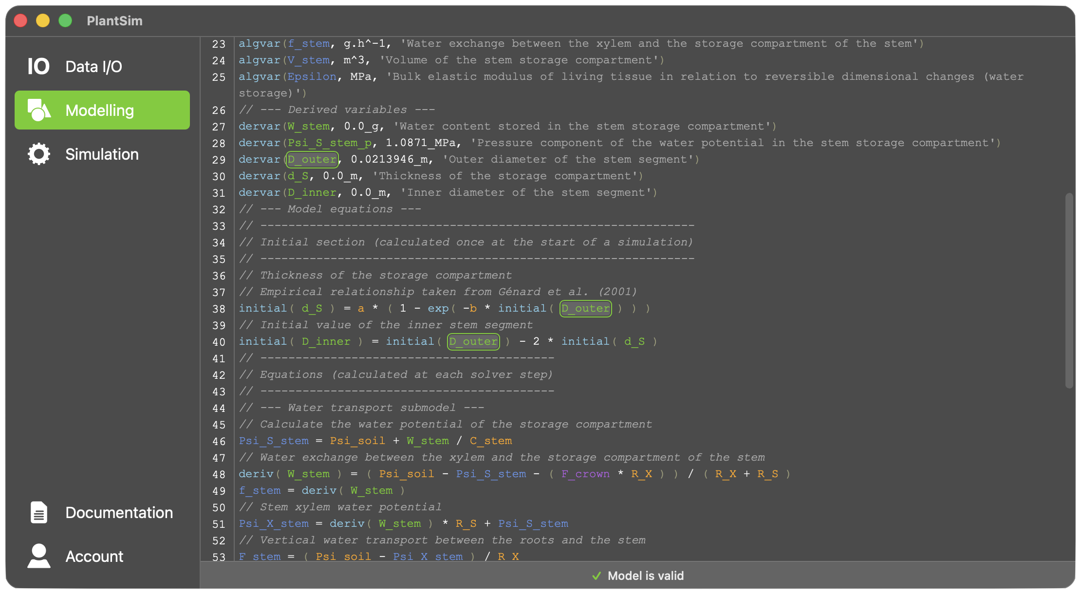Click the D_outer reference on line 40
The height and width of the screenshot is (595, 1082).
coord(473,341)
